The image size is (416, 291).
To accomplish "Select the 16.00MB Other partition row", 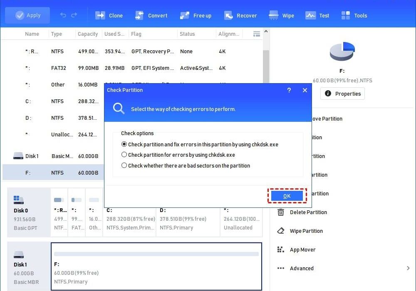I will tap(53, 85).
